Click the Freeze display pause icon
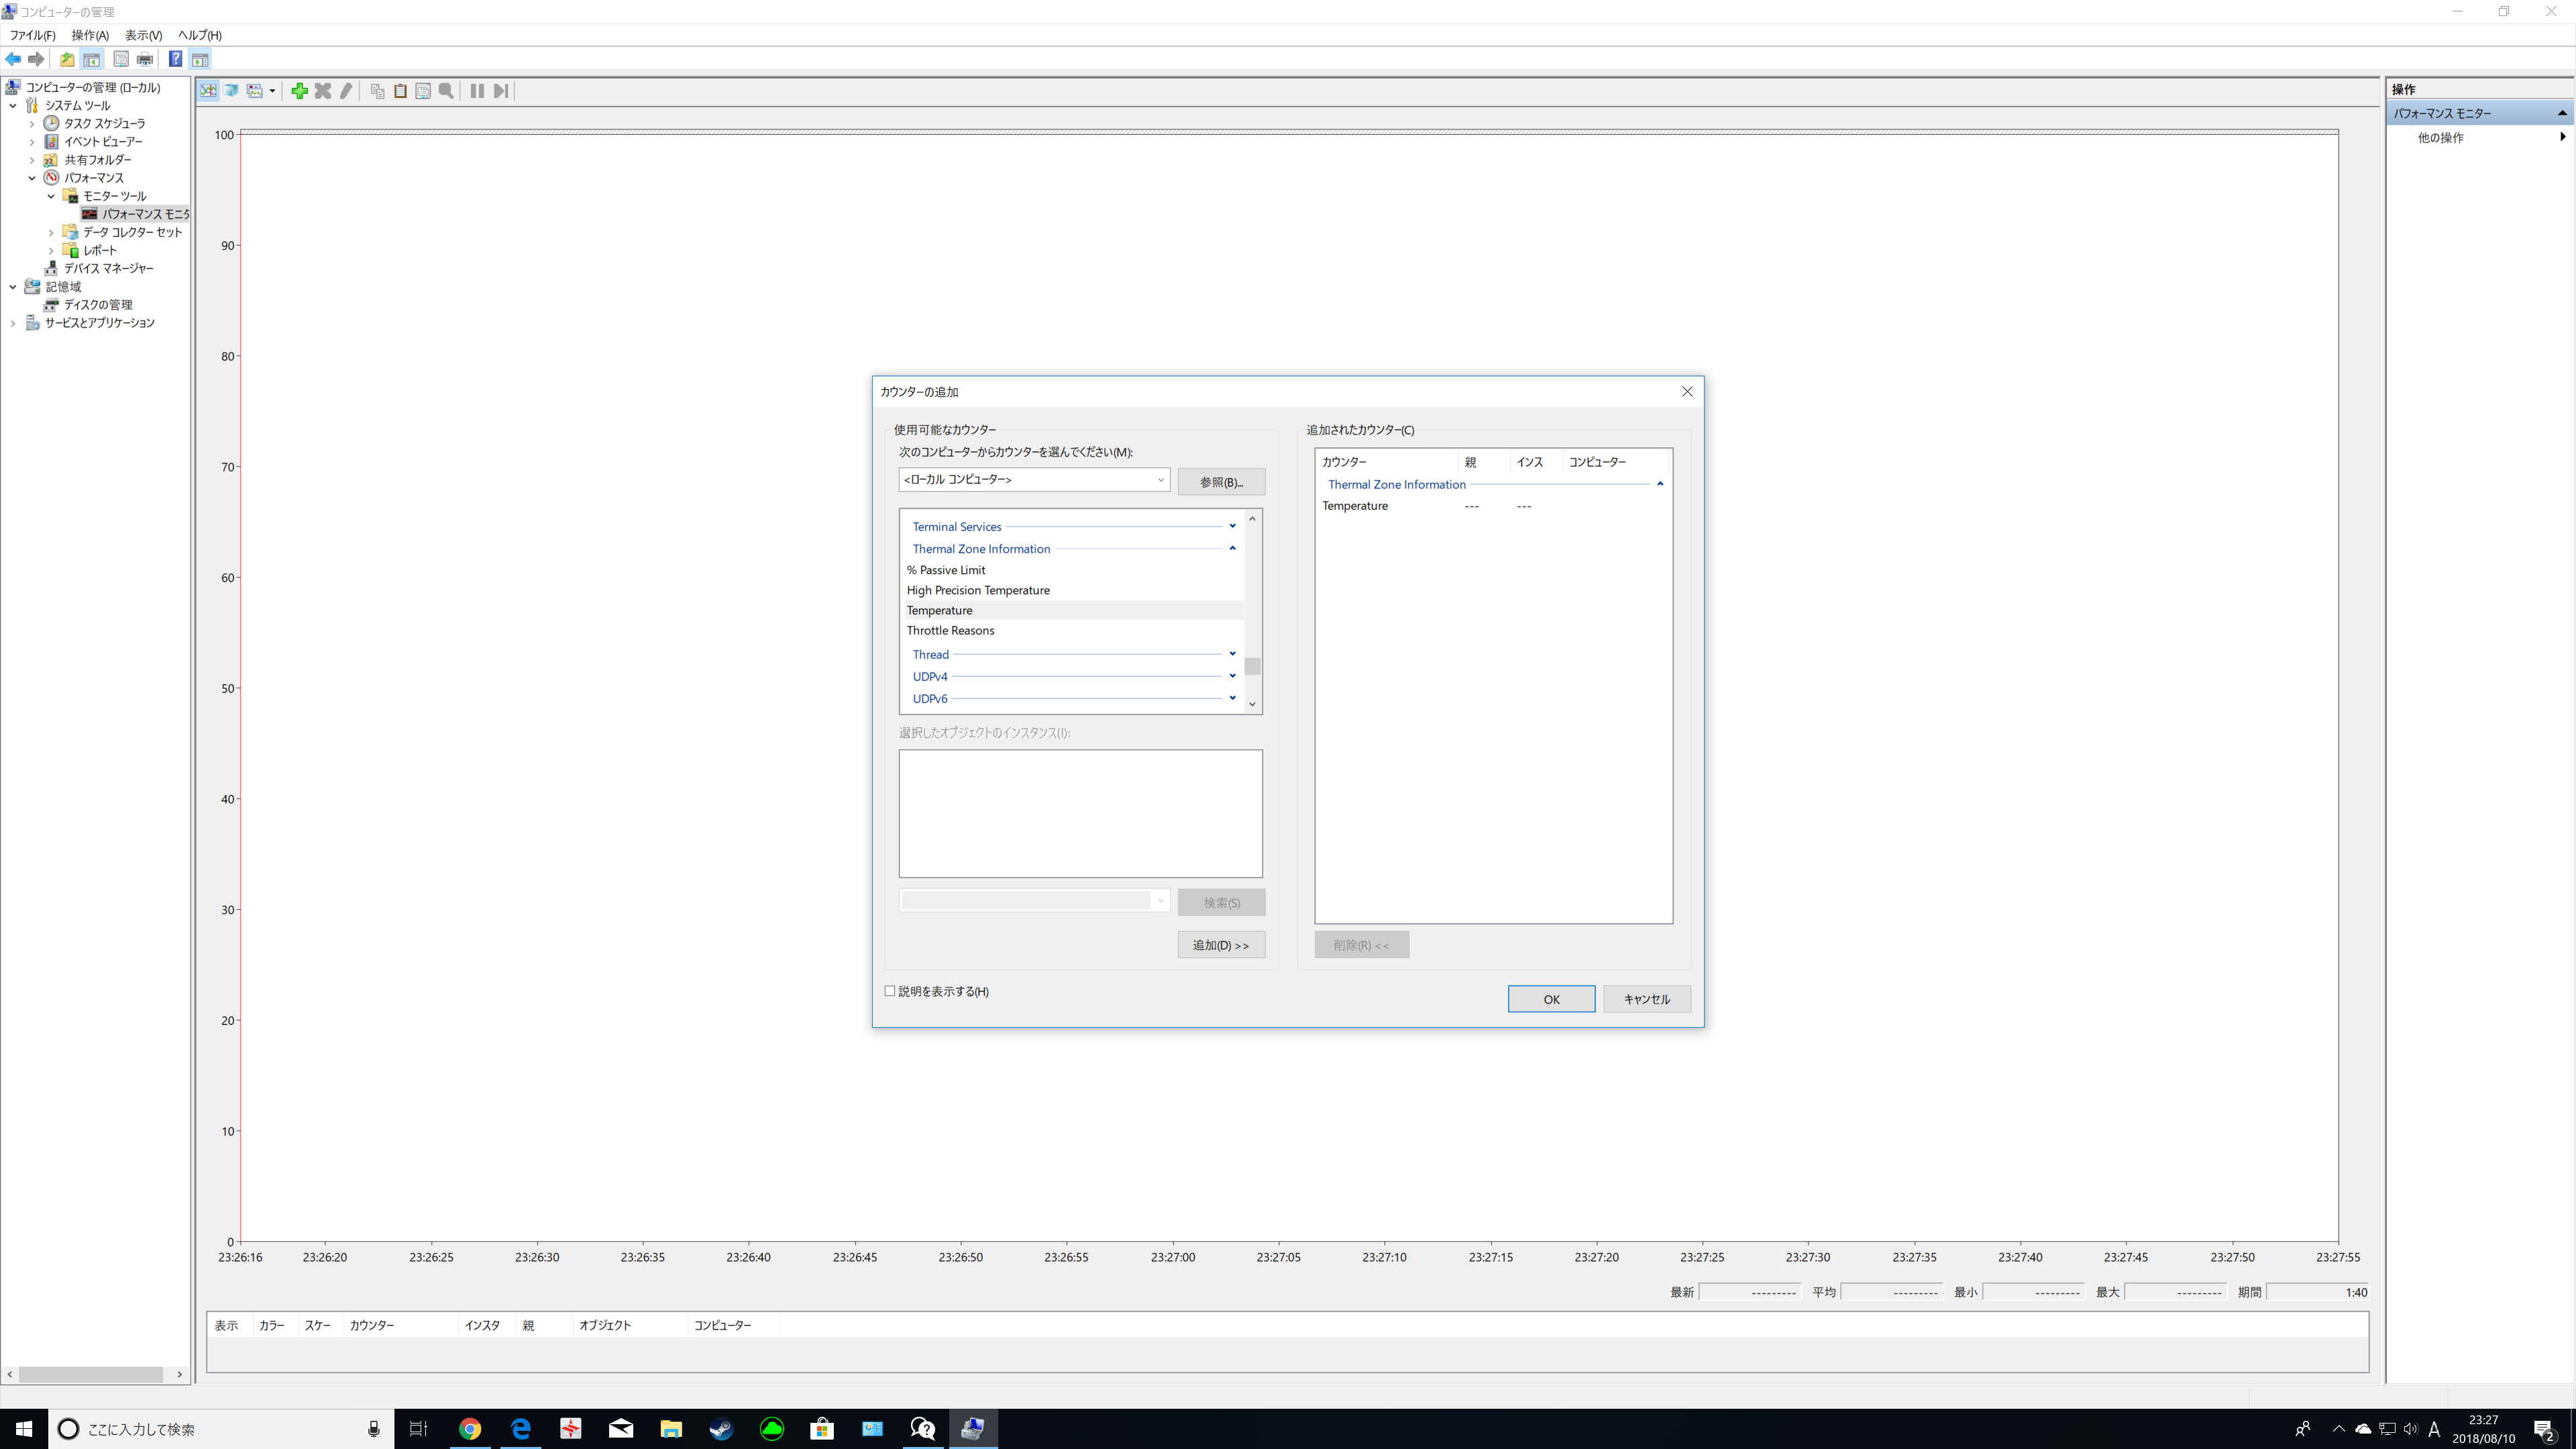Screen dimensions: 2576x1449 click(477, 91)
